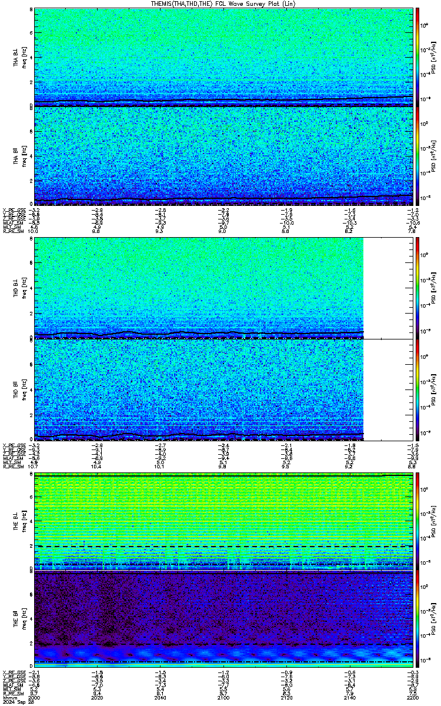
Task: Select the THE BII spectrogram panel
Action: click(222, 620)
